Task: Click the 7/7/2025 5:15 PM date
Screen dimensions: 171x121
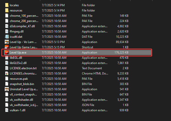Action: (53, 47)
